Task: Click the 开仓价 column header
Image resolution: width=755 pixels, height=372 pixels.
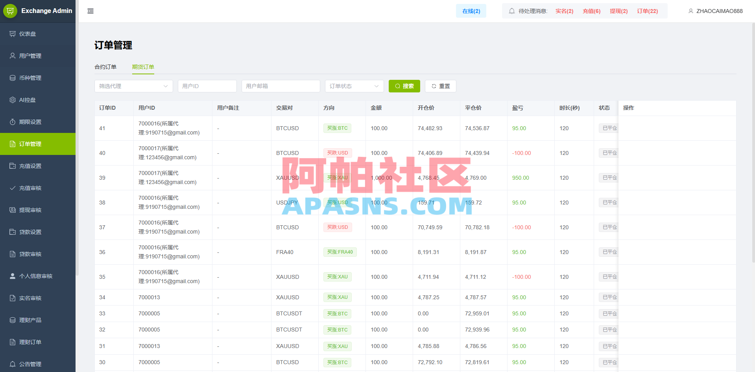Action: coord(426,108)
